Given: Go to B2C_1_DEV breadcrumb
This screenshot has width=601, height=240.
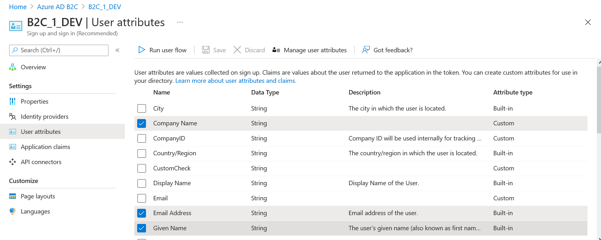Looking at the screenshot, I should coord(105,7).
